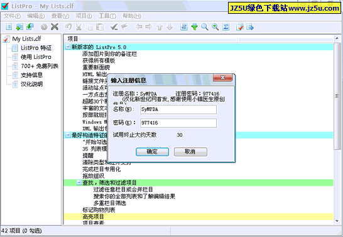Click the export arrow toolbar icon

[x=250, y=27]
